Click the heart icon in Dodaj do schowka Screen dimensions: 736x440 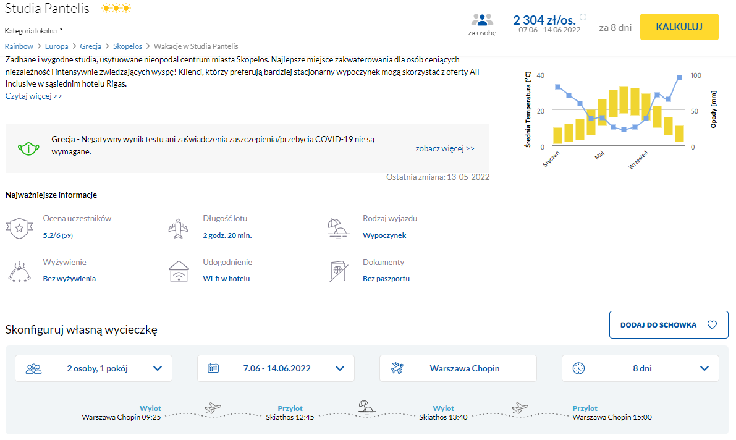click(712, 325)
